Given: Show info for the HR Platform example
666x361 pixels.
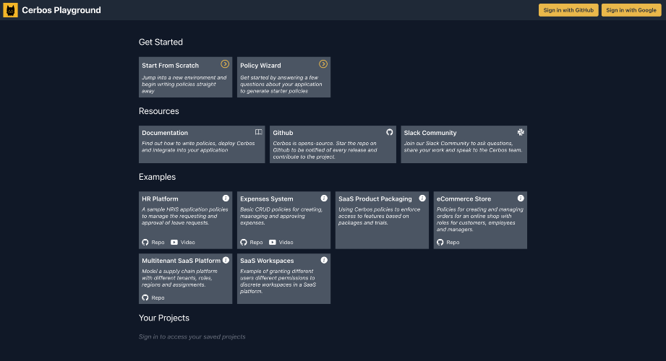Looking at the screenshot, I should [x=226, y=198].
